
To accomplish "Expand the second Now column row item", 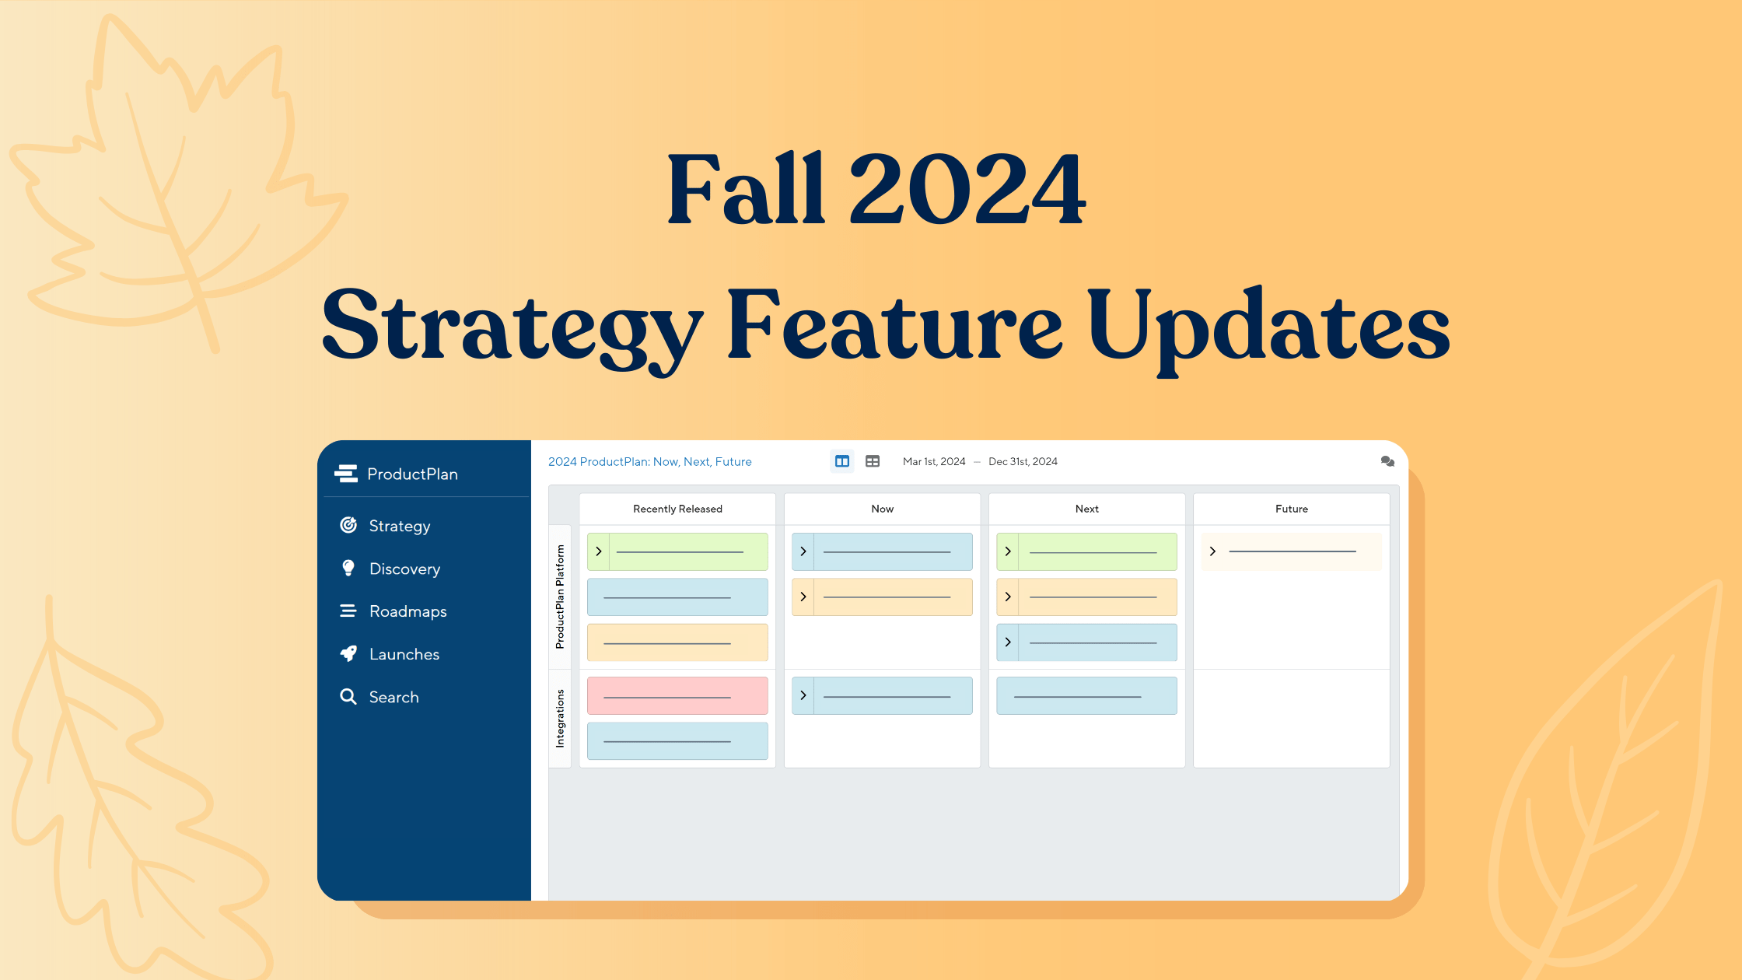I will [803, 596].
